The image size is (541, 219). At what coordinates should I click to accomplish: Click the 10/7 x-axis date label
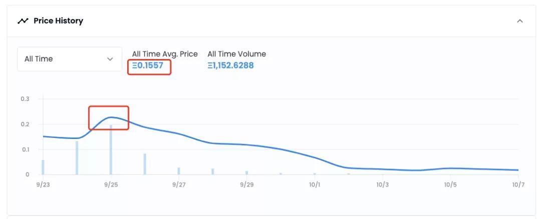pos(518,184)
